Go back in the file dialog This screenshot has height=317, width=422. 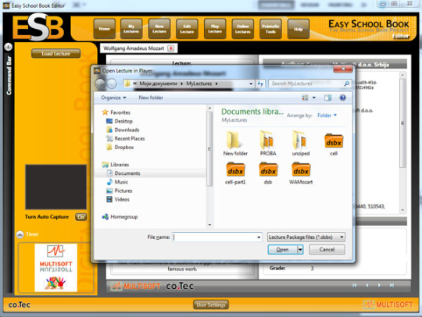pyautogui.click(x=100, y=84)
